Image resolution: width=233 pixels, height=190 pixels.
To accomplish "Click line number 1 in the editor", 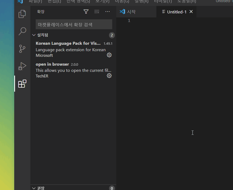I will tap(129, 21).
